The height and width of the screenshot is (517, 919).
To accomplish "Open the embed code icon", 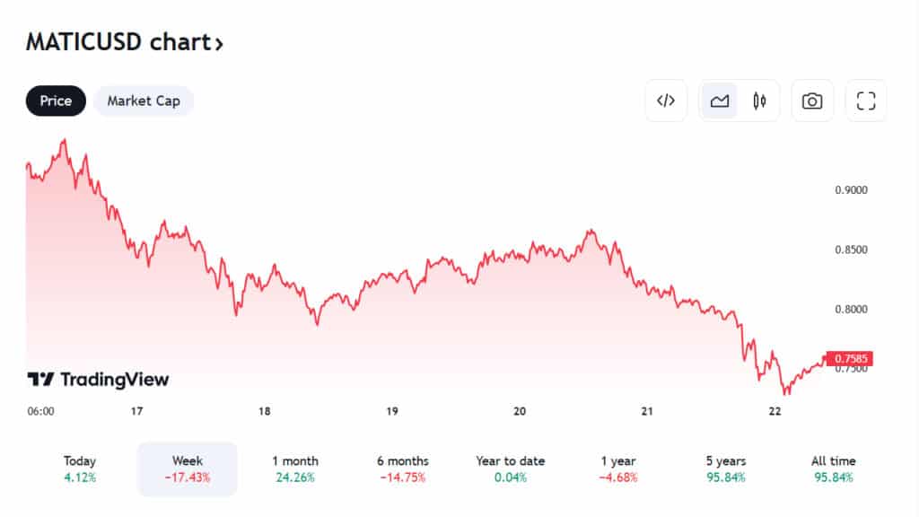I will pos(666,101).
